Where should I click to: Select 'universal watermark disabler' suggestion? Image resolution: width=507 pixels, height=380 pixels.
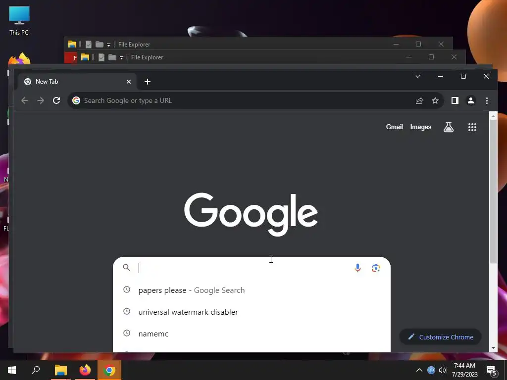[x=252, y=312]
